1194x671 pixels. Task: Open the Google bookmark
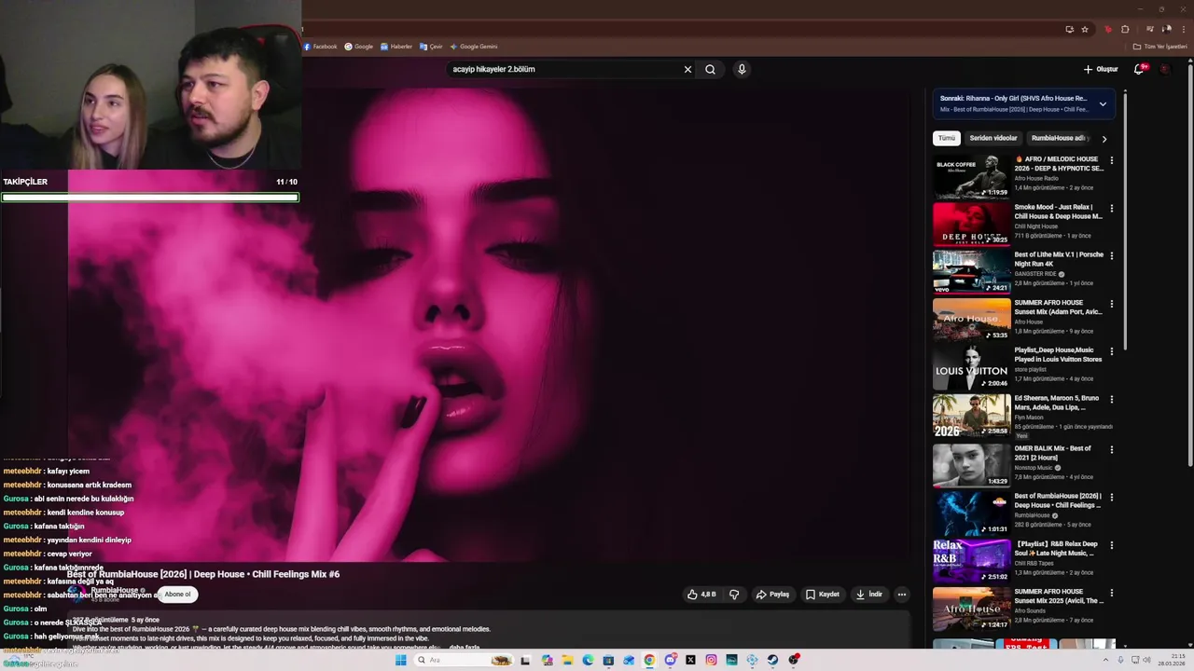359,47
